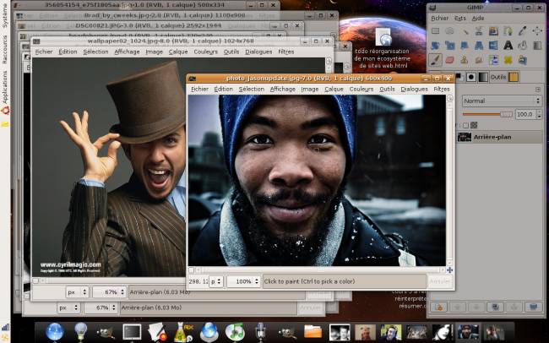Open the navigation cross icon of jasonupdate image

click(449, 270)
